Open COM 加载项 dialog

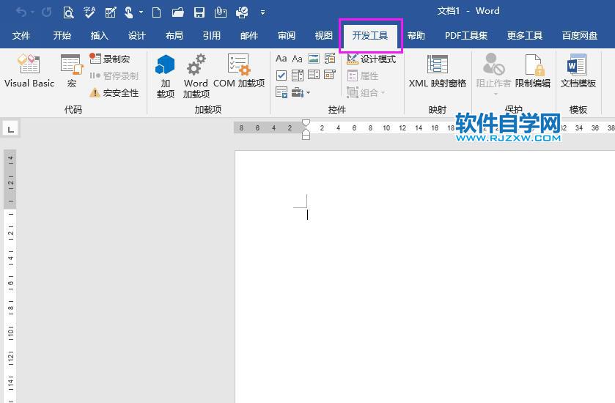tap(239, 70)
